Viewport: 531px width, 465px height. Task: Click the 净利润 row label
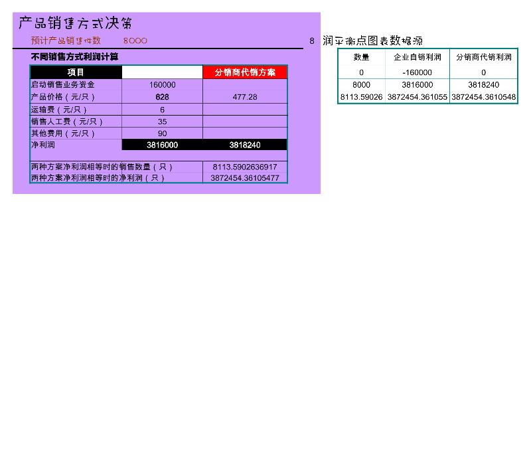coord(43,145)
